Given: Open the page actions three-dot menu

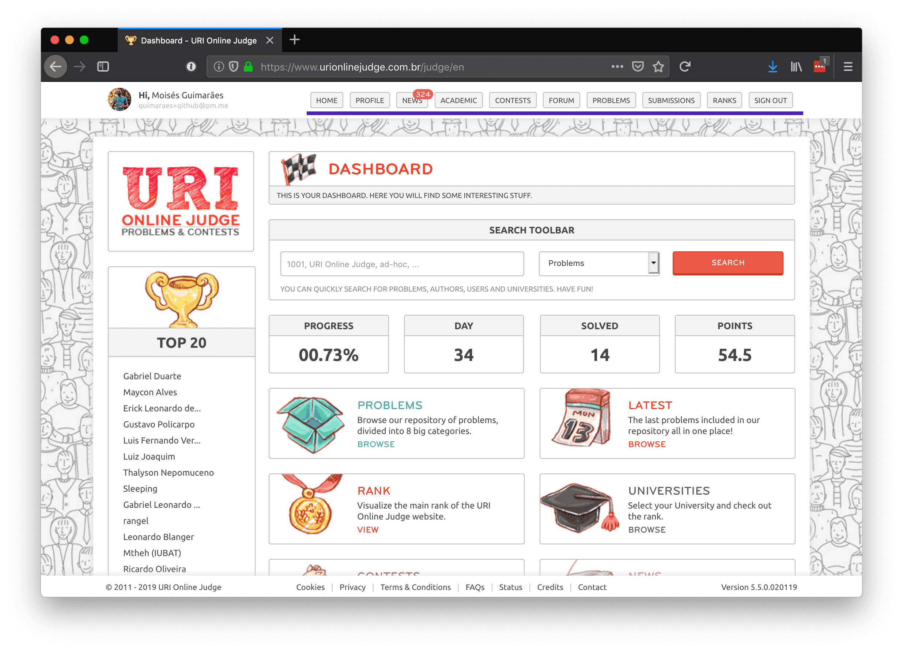Looking at the screenshot, I should (617, 66).
